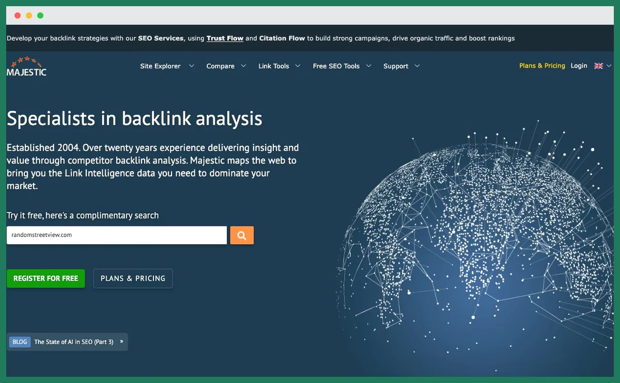Click the orange magnifier search button

coord(242,235)
